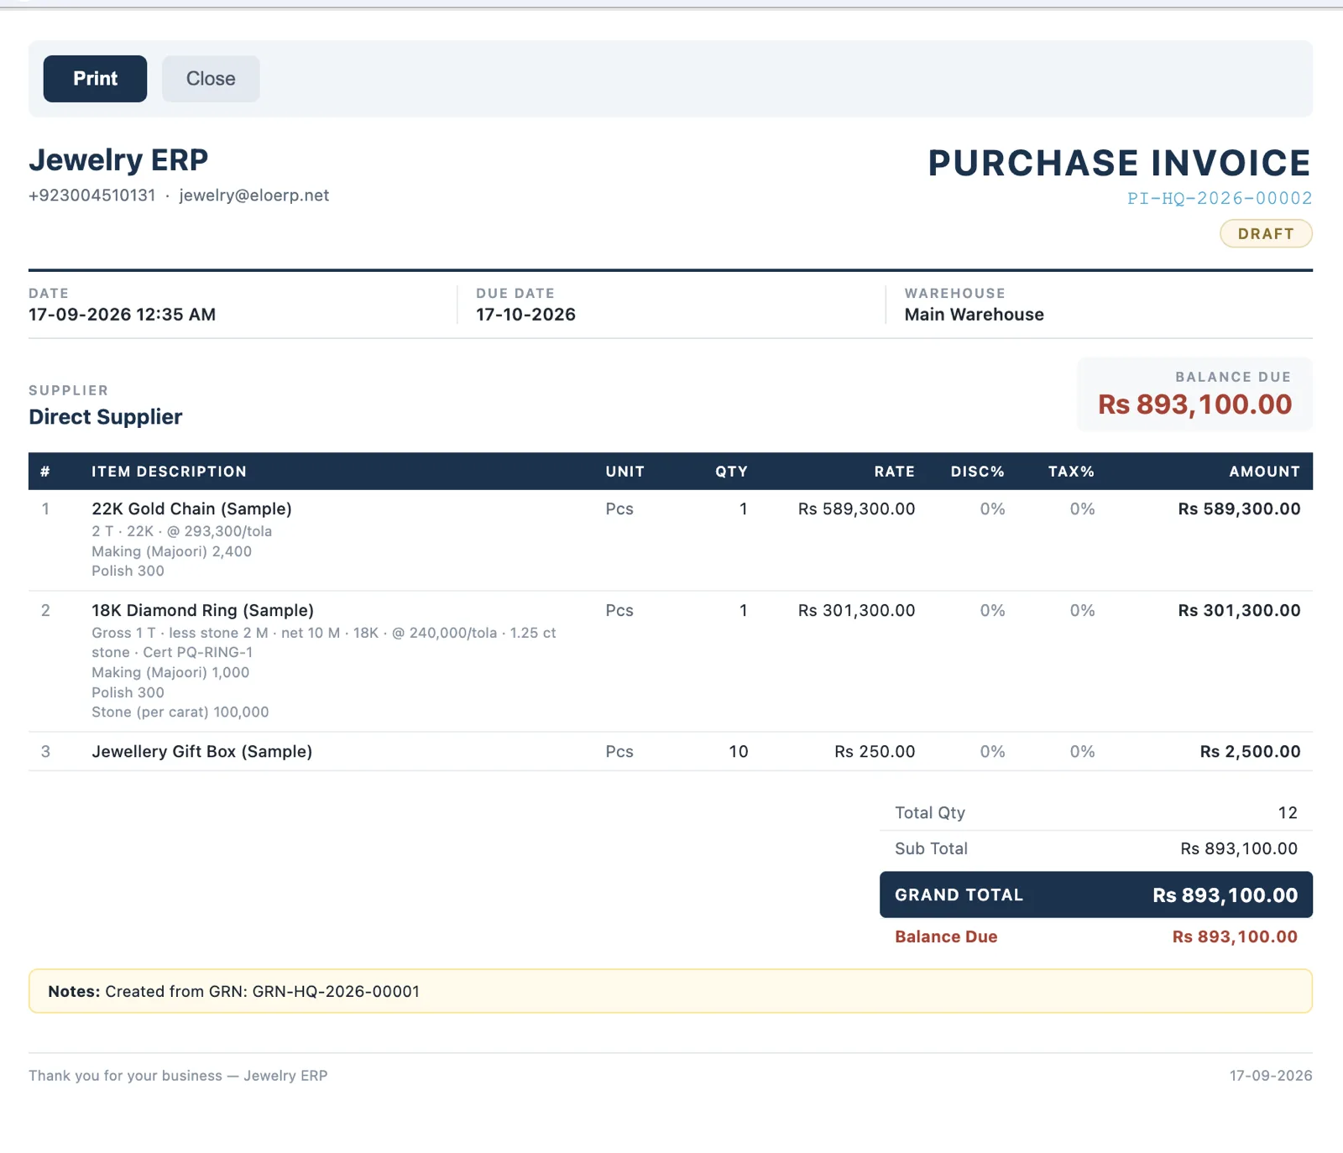1343x1153 pixels.
Task: Click red Balance Due label under Grand Total
Action: coord(946,936)
